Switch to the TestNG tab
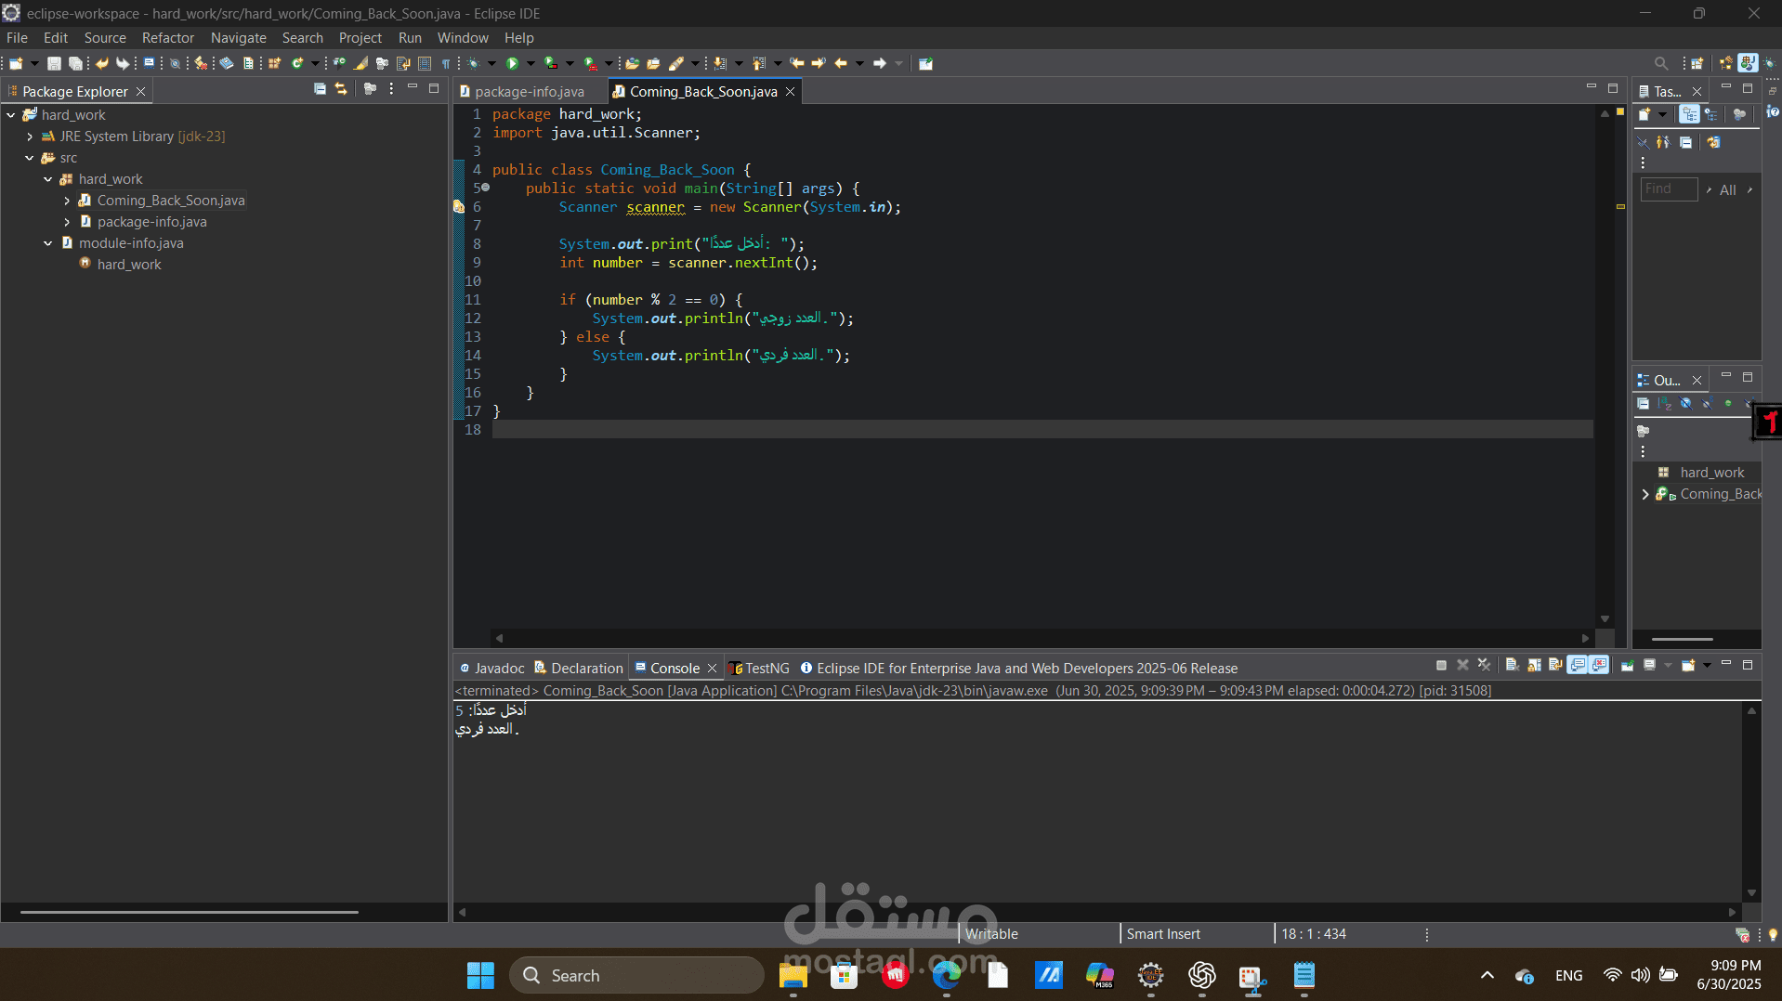The width and height of the screenshot is (1782, 1001). click(x=760, y=668)
